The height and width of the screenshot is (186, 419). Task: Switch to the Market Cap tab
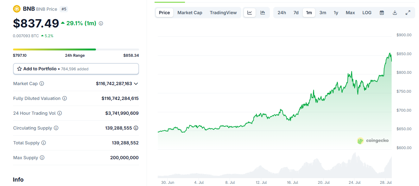point(190,13)
